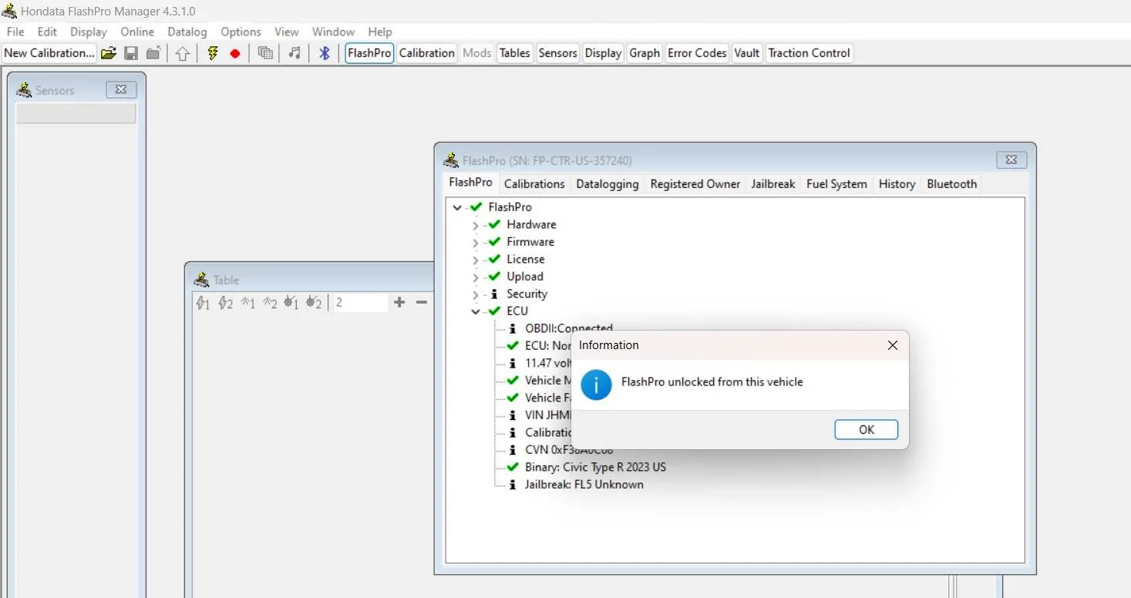Image resolution: width=1131 pixels, height=598 pixels.
Task: Collapse the root FlashPro tree node
Action: pyautogui.click(x=457, y=207)
